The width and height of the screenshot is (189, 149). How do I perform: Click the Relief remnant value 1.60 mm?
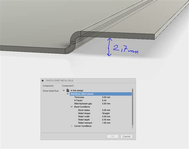point(106,123)
